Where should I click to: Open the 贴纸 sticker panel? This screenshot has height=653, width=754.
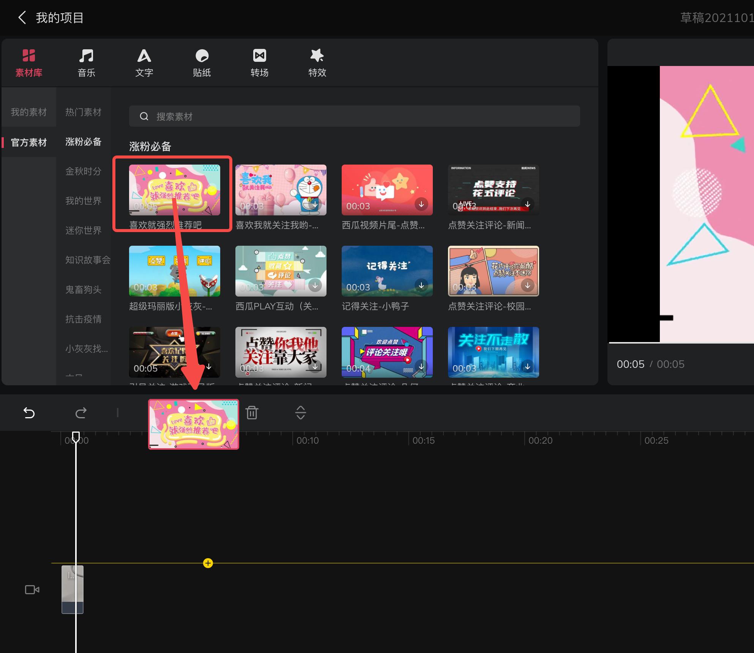[x=202, y=63]
